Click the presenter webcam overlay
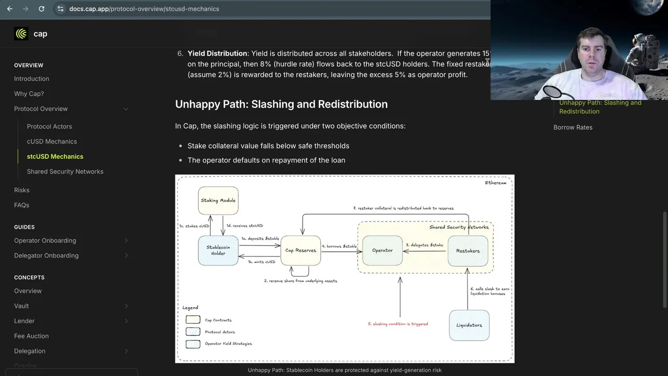The width and height of the screenshot is (668, 376). point(579,50)
